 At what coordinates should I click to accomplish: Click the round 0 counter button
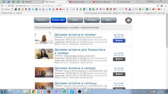click(128, 20)
